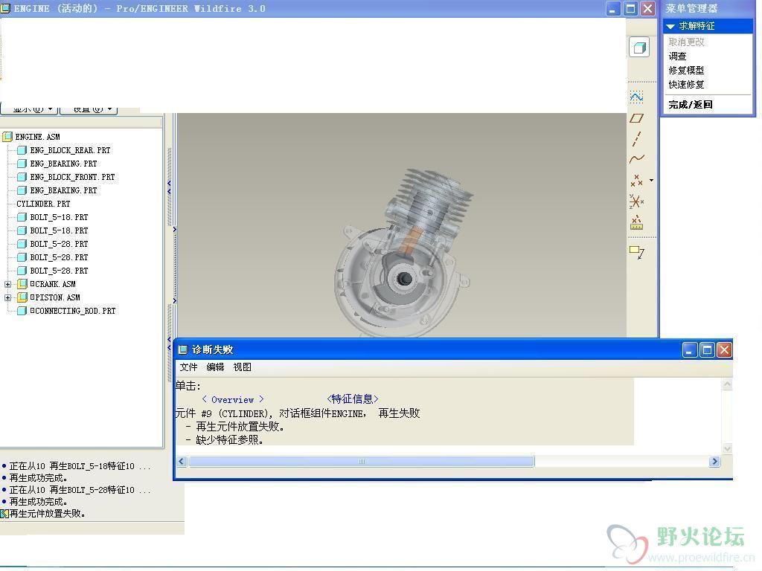Click 完成/返回 in the menu manager
Image resolution: width=762 pixels, height=571 pixels.
click(x=691, y=104)
